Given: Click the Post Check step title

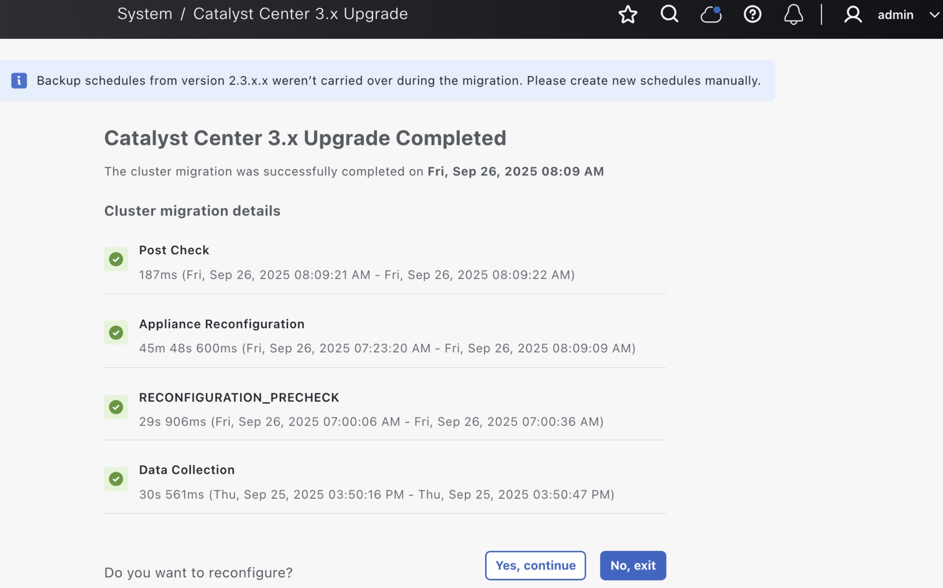Looking at the screenshot, I should (174, 250).
